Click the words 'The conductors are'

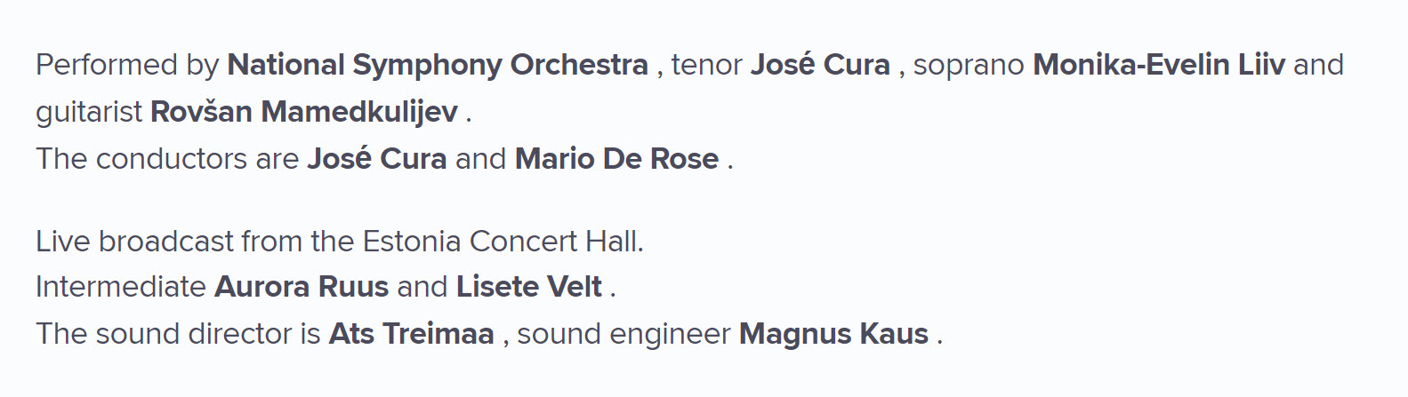pyautogui.click(x=167, y=159)
